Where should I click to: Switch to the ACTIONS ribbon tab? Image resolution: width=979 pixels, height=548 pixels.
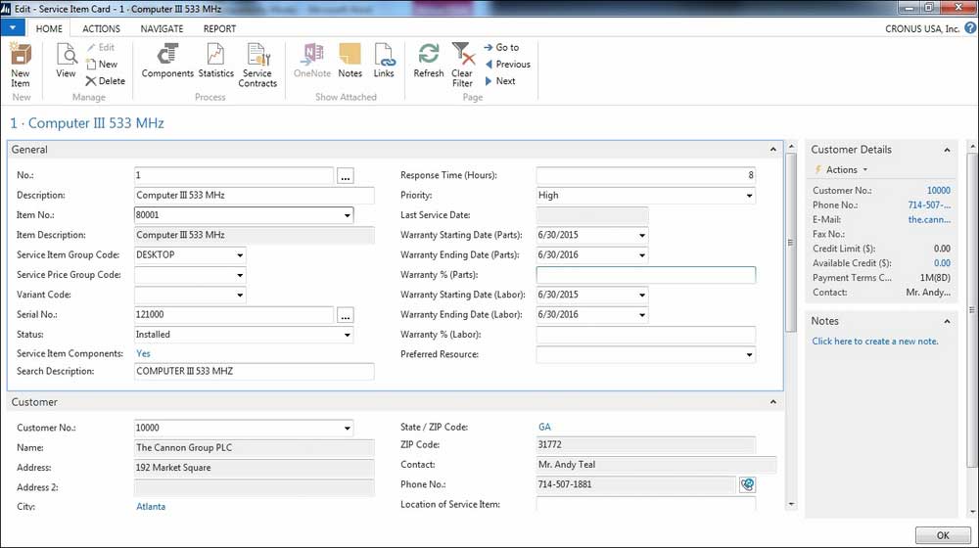tap(101, 28)
